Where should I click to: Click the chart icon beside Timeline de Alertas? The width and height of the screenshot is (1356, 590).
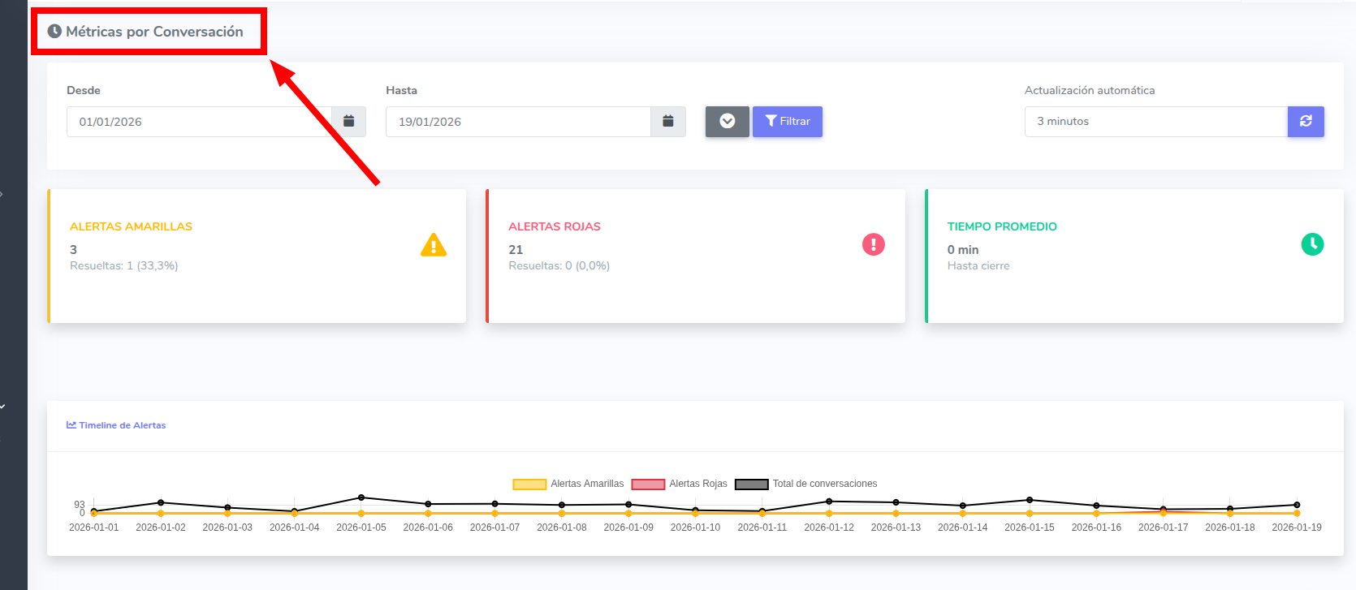point(71,425)
